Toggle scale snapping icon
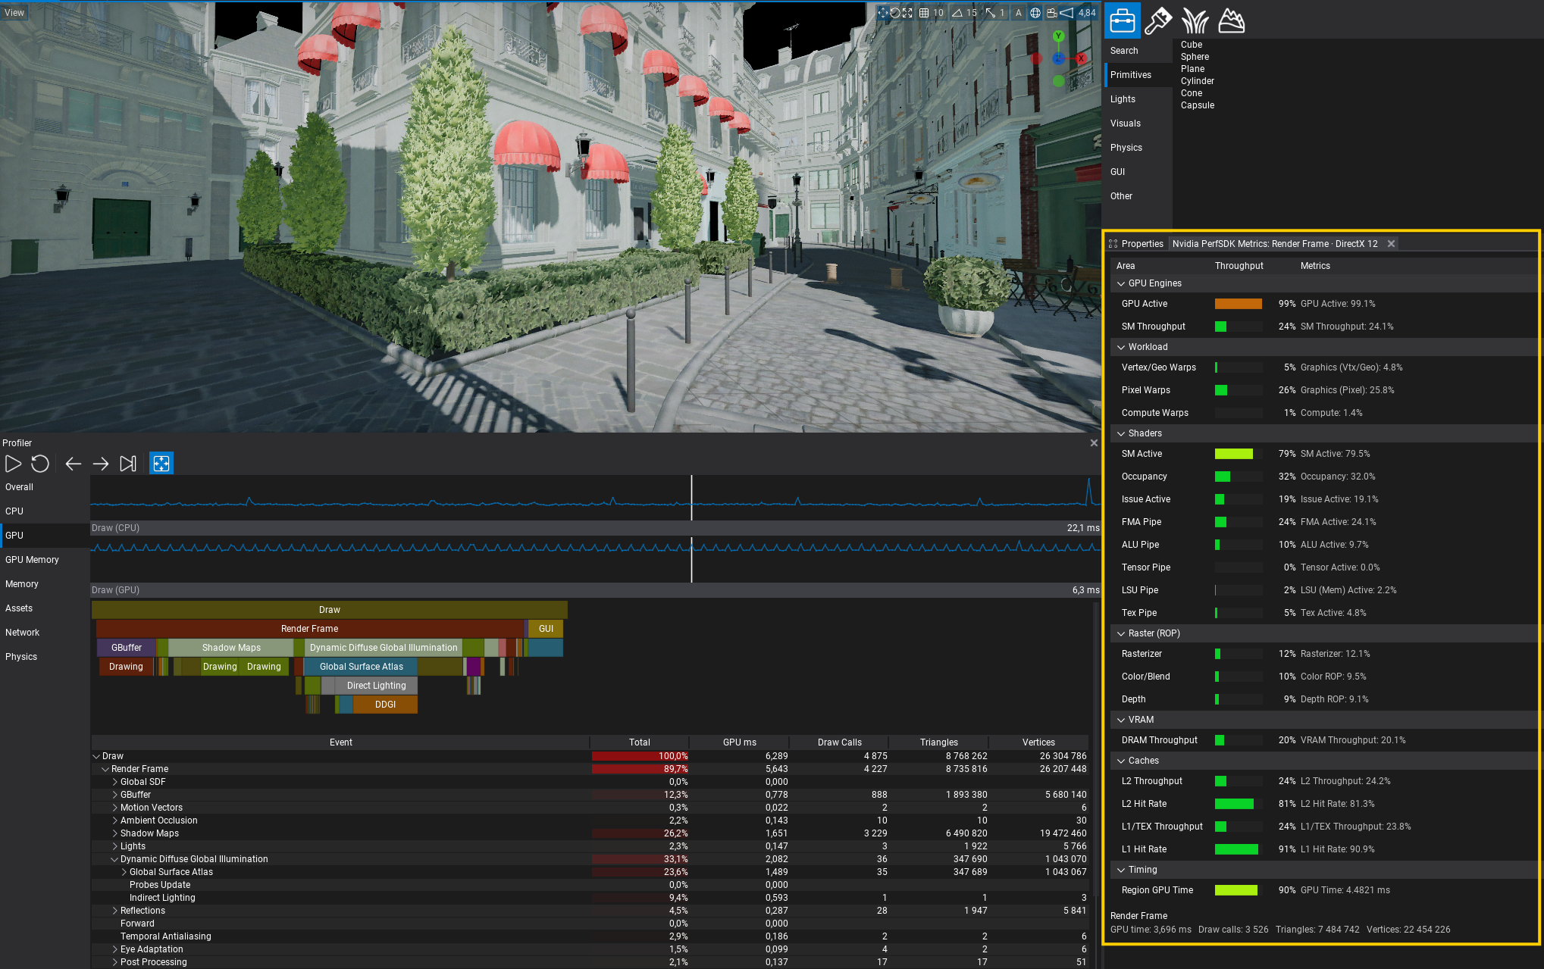This screenshot has height=969, width=1544. (x=990, y=13)
